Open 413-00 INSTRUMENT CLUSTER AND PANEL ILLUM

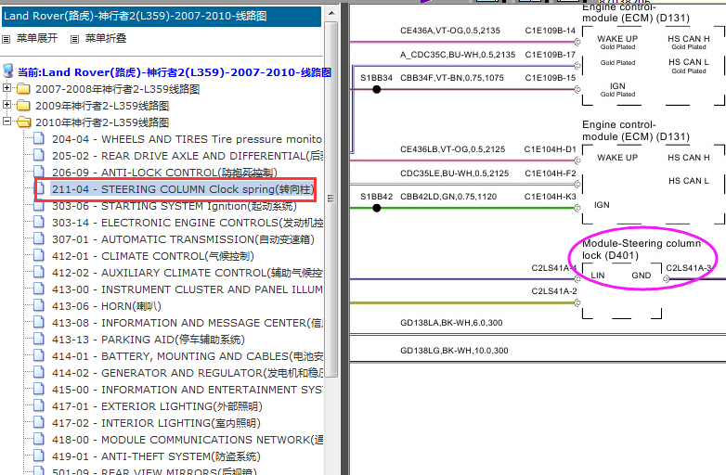[187, 289]
